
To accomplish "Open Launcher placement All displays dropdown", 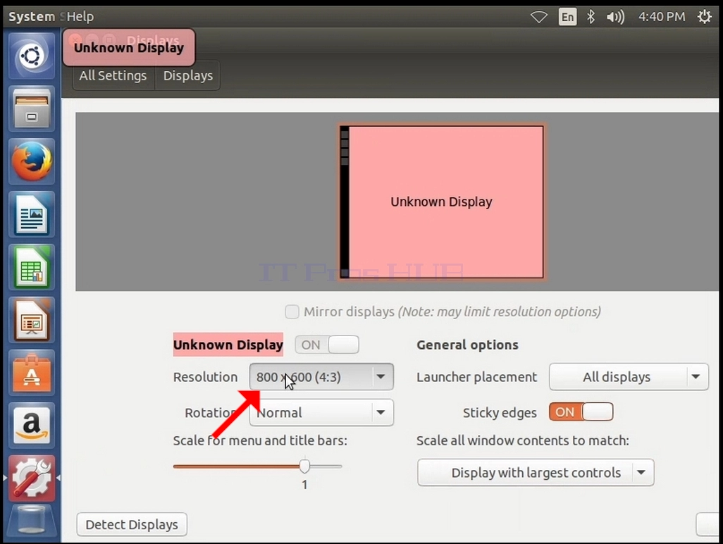I will (629, 377).
